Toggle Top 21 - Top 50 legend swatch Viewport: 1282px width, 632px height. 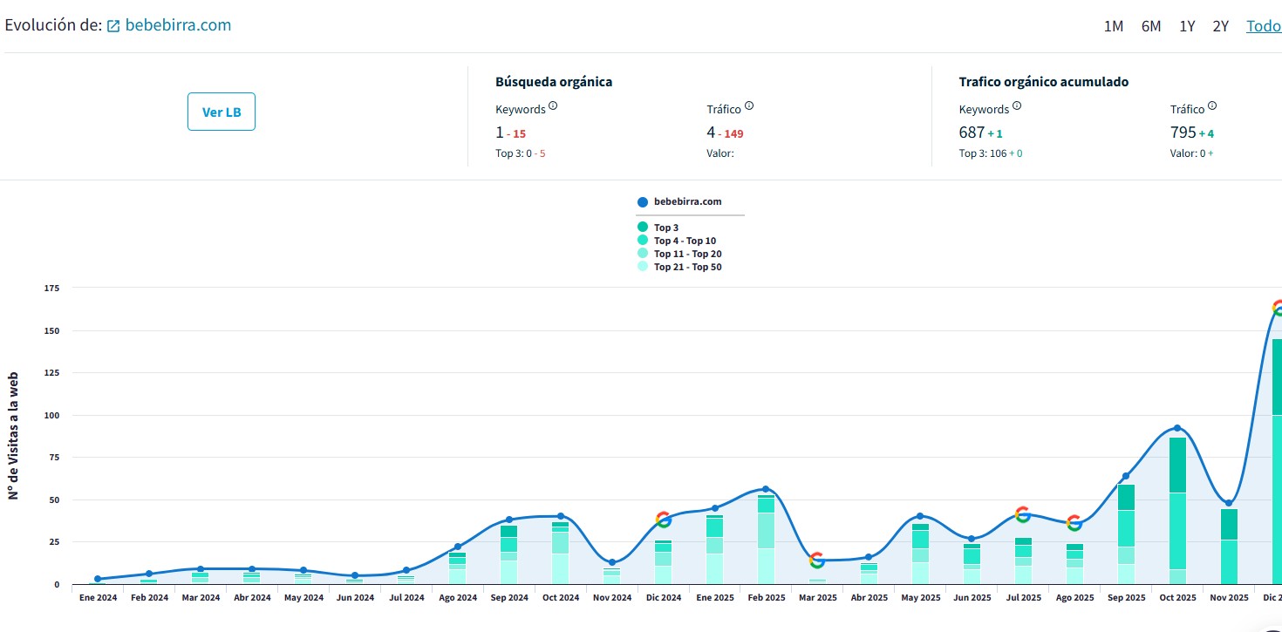[x=643, y=267]
